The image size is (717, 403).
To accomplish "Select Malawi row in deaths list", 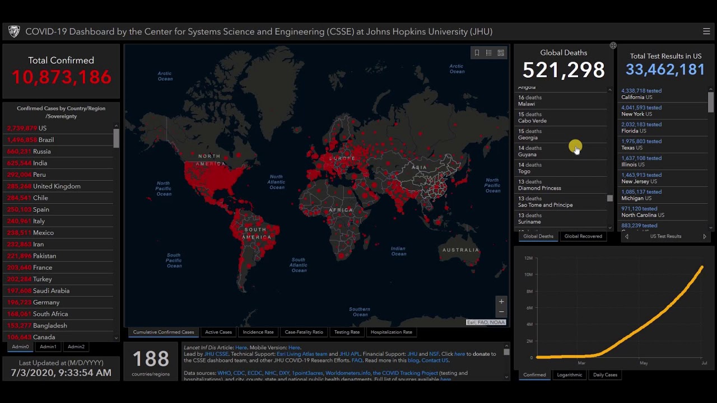I will pos(561,101).
